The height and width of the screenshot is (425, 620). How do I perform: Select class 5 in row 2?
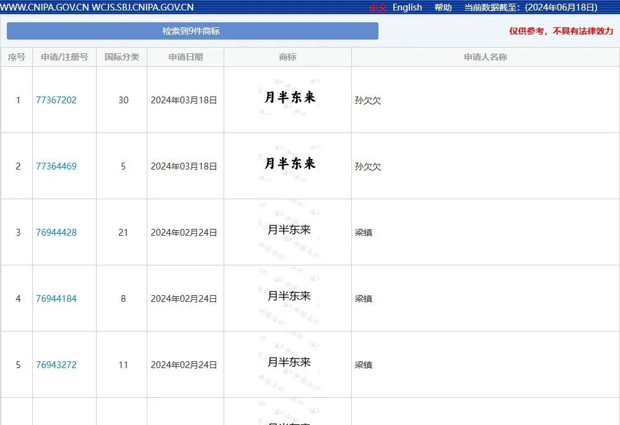123,166
